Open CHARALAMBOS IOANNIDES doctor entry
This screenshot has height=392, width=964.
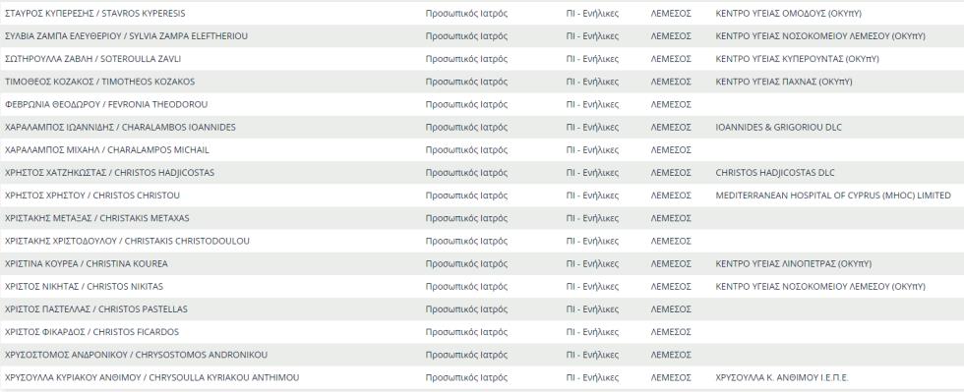point(120,127)
